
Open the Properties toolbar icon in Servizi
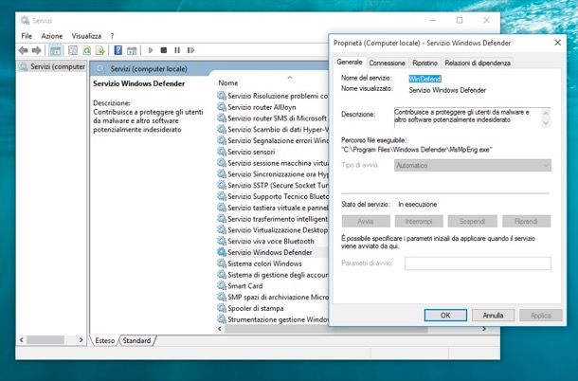pyautogui.click(x=73, y=50)
